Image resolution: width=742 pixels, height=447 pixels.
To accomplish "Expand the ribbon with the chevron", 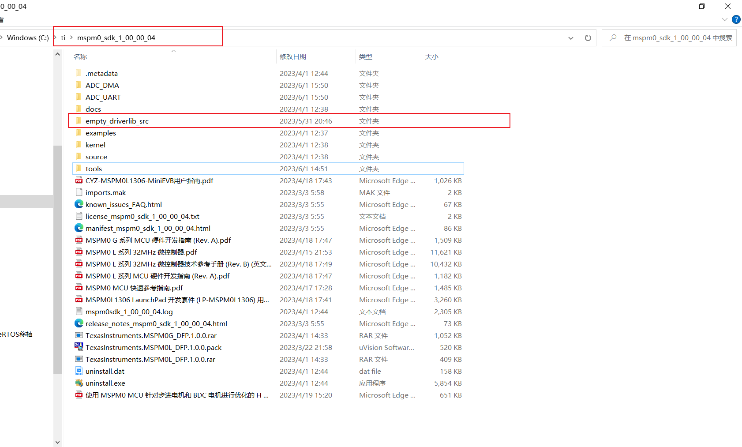I will pyautogui.click(x=724, y=19).
